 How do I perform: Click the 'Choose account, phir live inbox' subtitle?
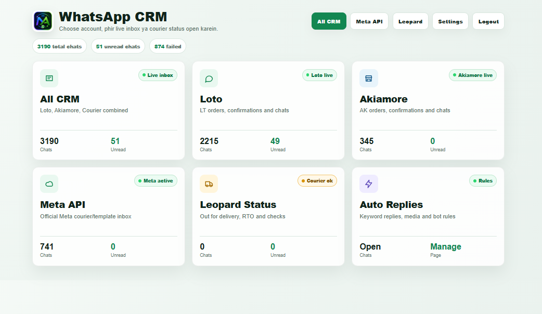click(x=138, y=29)
